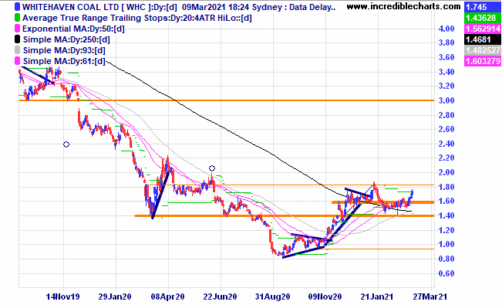Click the 29Jan20 date axis label
The width and height of the screenshot is (502, 305).
click(x=115, y=297)
